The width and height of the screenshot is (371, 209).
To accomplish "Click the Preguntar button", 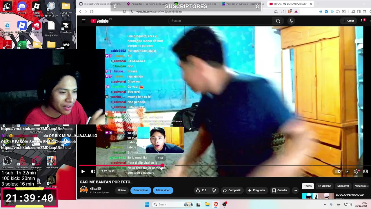I will pyautogui.click(x=257, y=190).
